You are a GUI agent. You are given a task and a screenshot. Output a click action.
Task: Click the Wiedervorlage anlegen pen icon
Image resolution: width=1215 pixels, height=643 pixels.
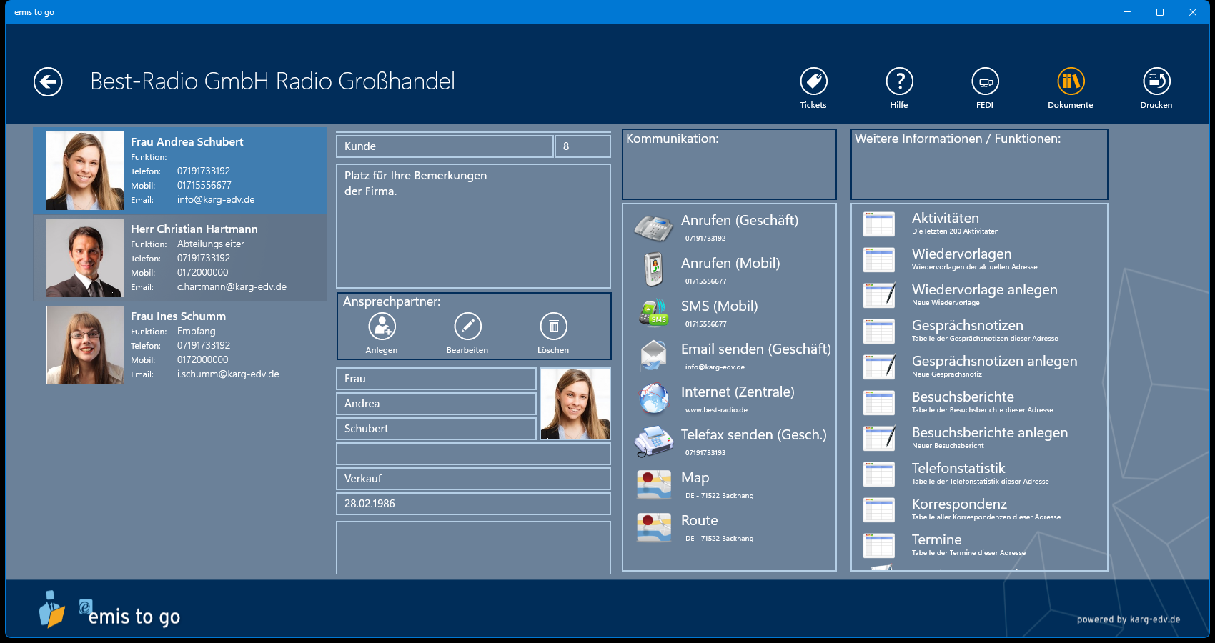click(879, 296)
